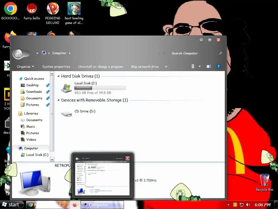Click the Firefox taskbar icon
The width and height of the screenshot is (278, 209).
click(75, 205)
